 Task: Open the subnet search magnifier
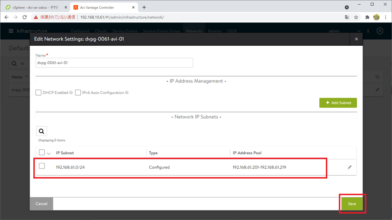tap(41, 131)
